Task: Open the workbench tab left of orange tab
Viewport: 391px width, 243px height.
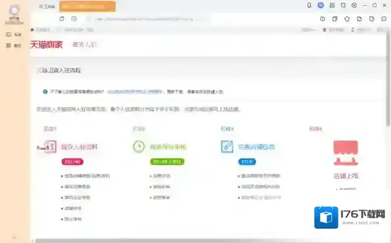Action: 47,7
